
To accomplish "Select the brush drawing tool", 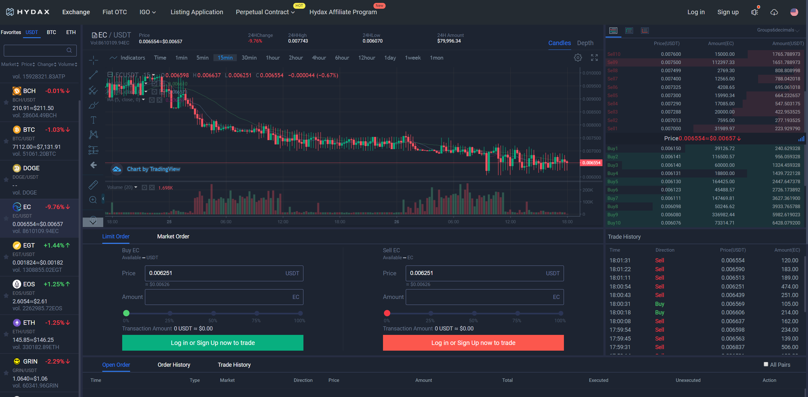I will [x=93, y=105].
